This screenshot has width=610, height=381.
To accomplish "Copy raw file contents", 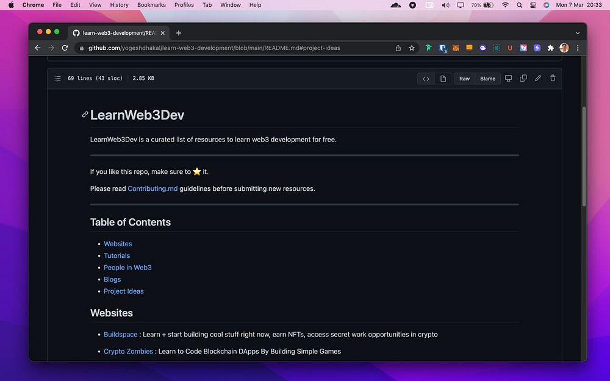I will point(523,78).
